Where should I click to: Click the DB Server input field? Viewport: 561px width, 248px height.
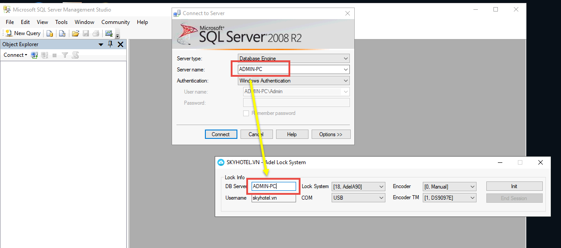tap(273, 187)
